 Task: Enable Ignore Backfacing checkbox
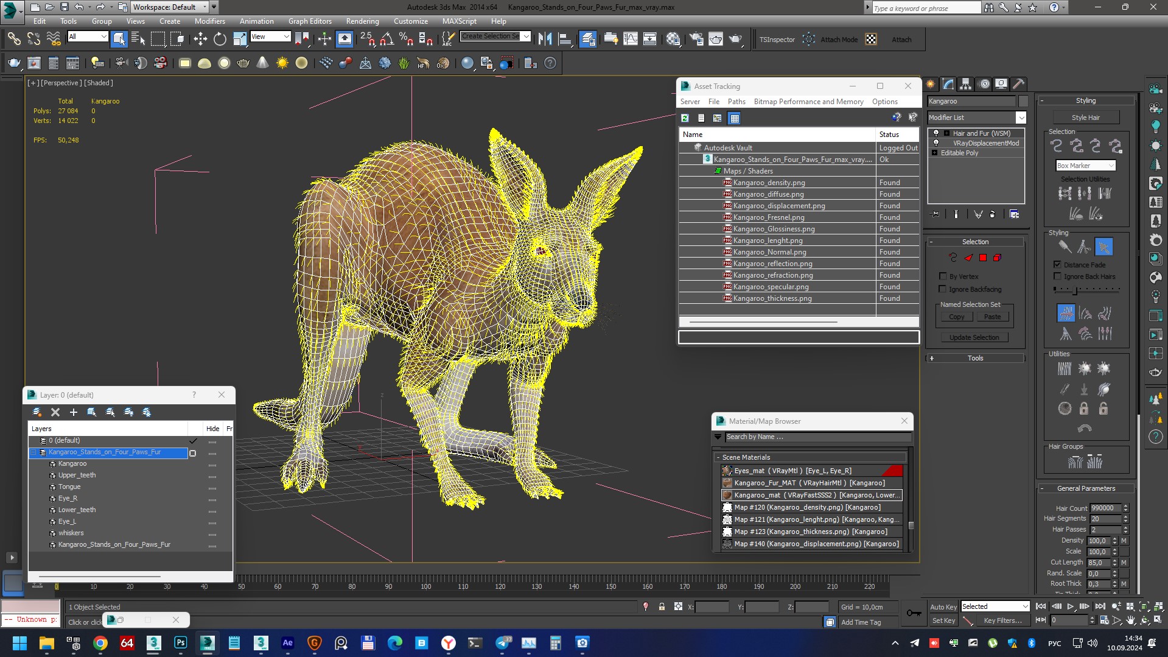(943, 289)
